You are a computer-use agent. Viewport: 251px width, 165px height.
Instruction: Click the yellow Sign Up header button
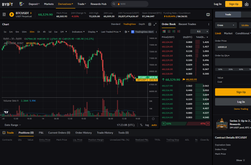click(233, 4)
